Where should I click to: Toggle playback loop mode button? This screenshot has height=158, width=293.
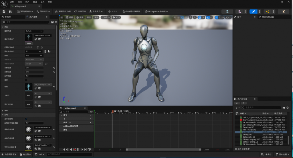point(89,149)
